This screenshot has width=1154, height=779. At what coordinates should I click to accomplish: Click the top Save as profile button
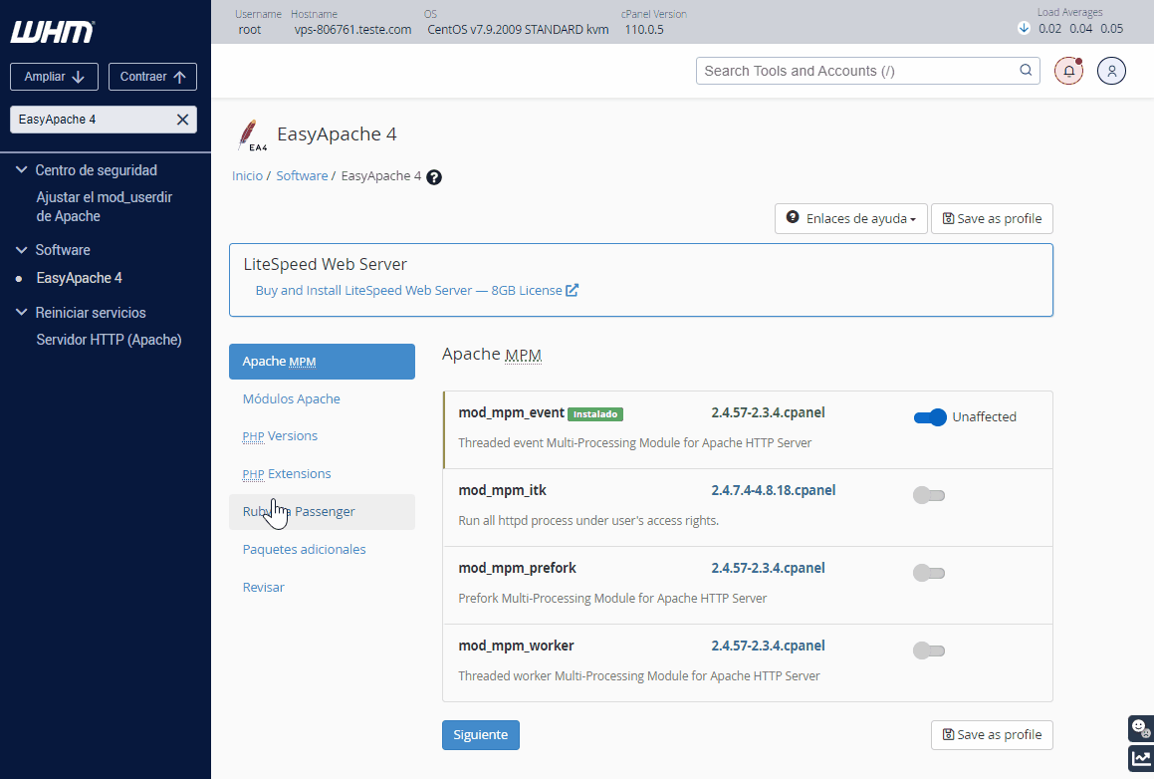click(992, 219)
